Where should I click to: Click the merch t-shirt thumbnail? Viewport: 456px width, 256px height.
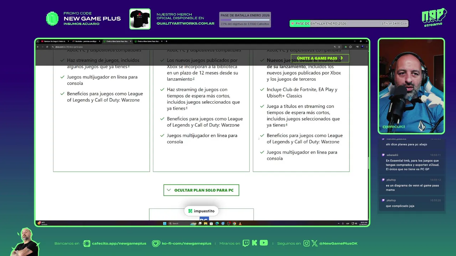140,19
